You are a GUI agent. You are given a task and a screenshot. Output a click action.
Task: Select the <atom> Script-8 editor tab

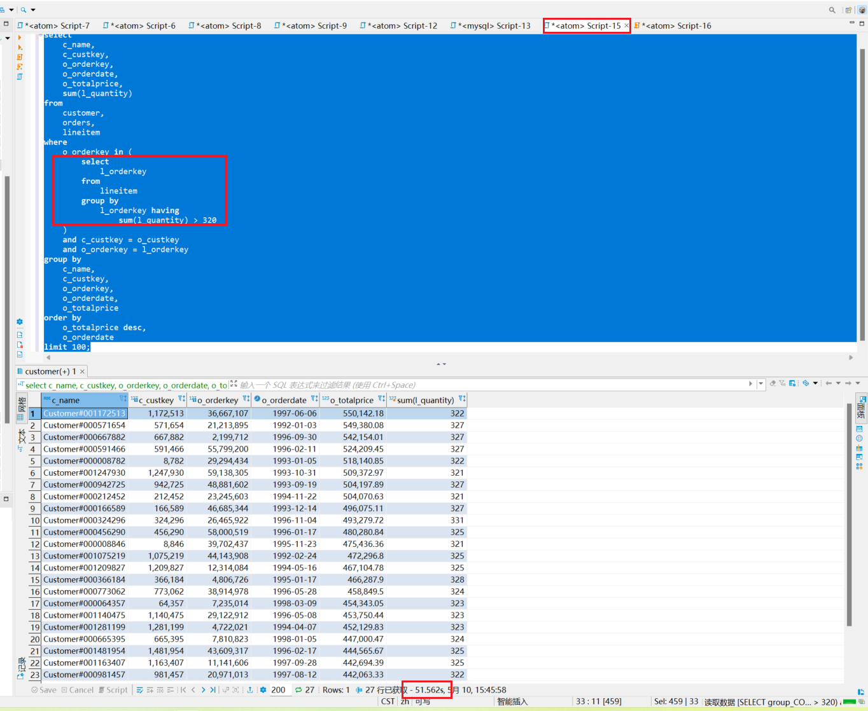[x=225, y=25]
